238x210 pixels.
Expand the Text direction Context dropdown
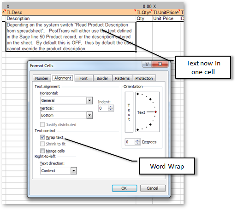pyautogui.click(x=74, y=171)
